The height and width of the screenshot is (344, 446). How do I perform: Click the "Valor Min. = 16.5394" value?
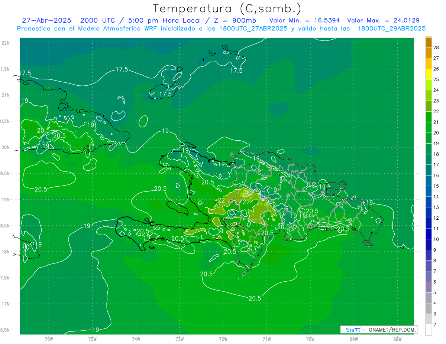(304, 20)
